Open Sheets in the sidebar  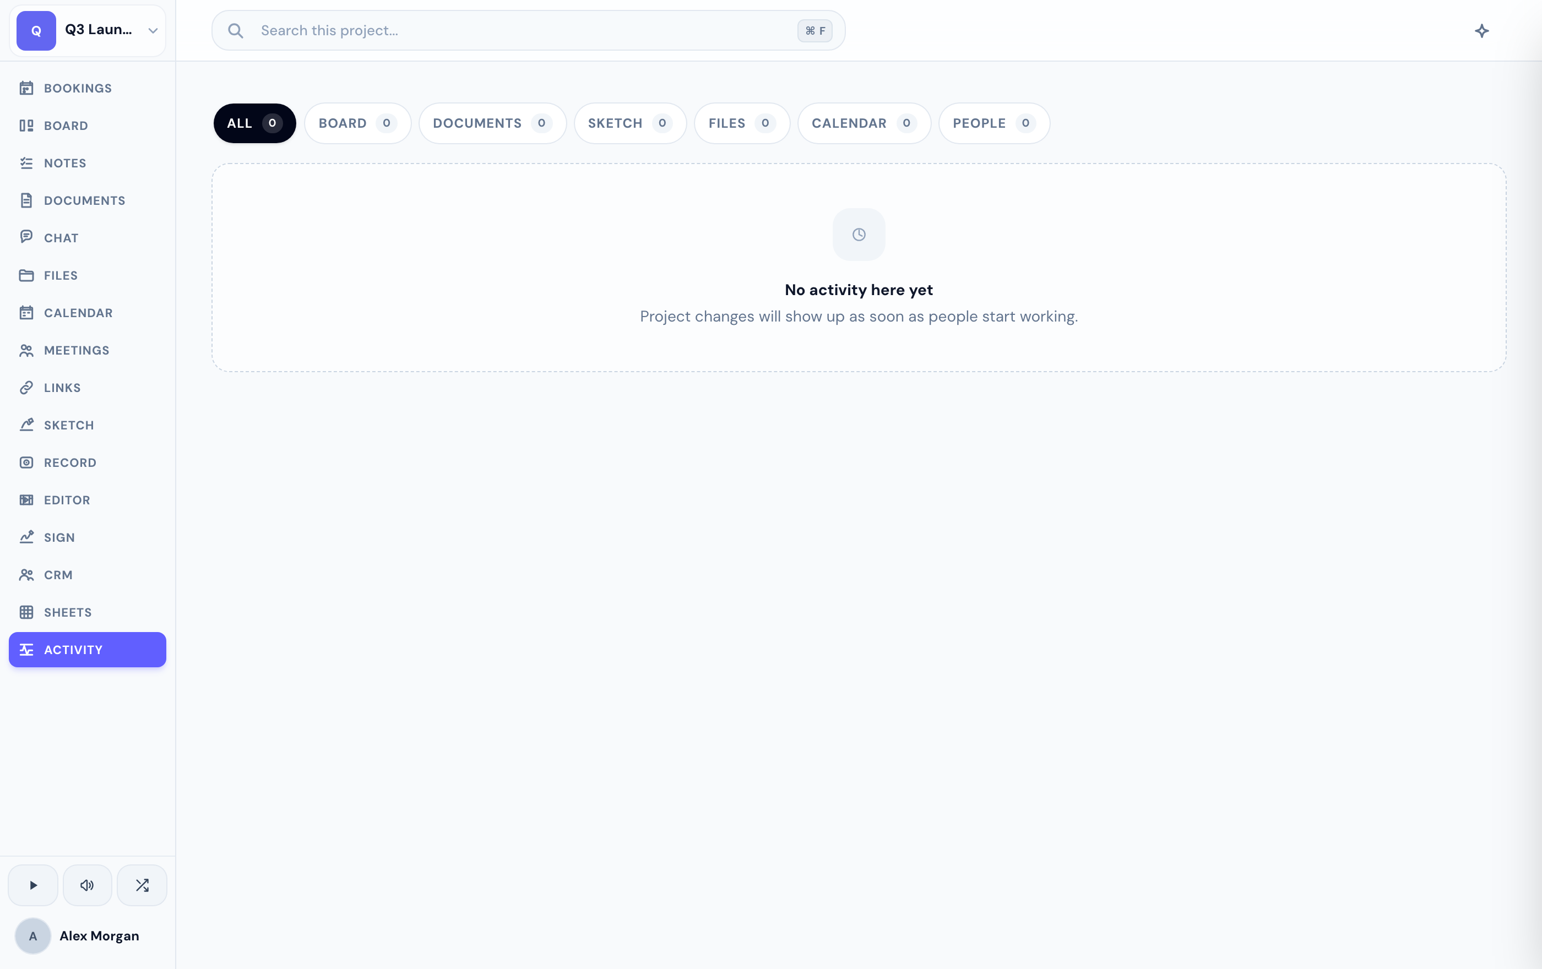tap(87, 612)
